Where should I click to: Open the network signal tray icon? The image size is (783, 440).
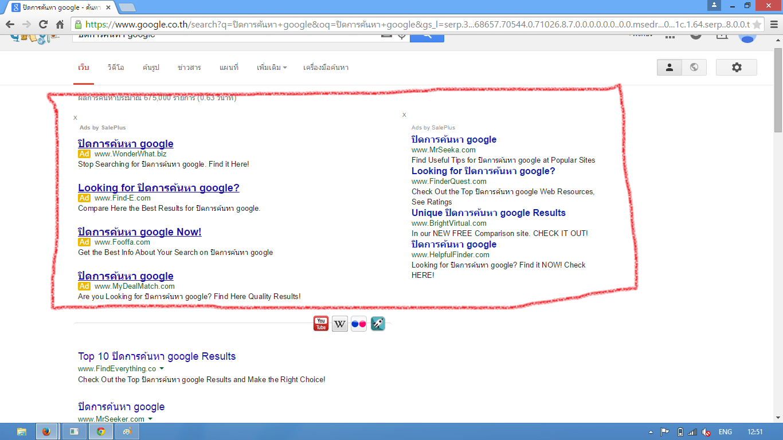click(x=692, y=432)
